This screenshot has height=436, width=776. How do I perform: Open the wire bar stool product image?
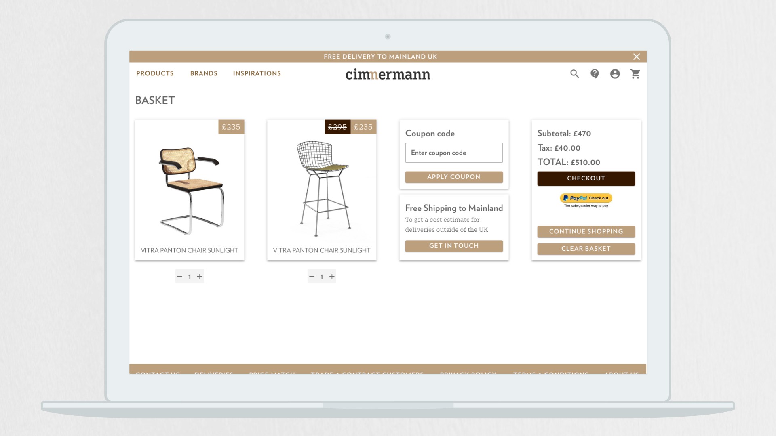tap(322, 189)
